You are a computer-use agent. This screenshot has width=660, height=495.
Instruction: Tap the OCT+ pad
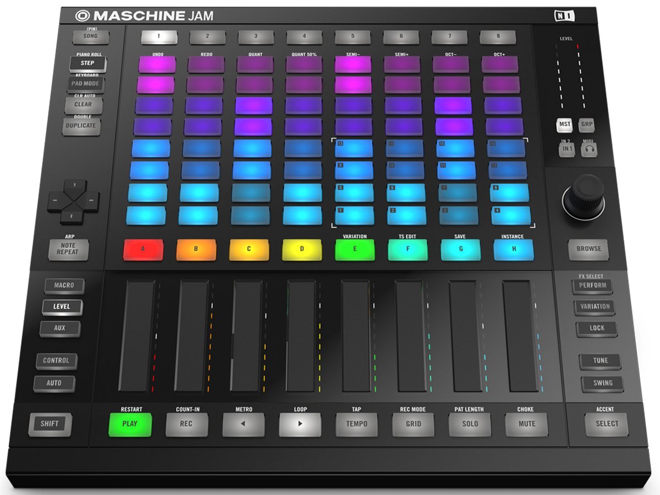click(500, 64)
